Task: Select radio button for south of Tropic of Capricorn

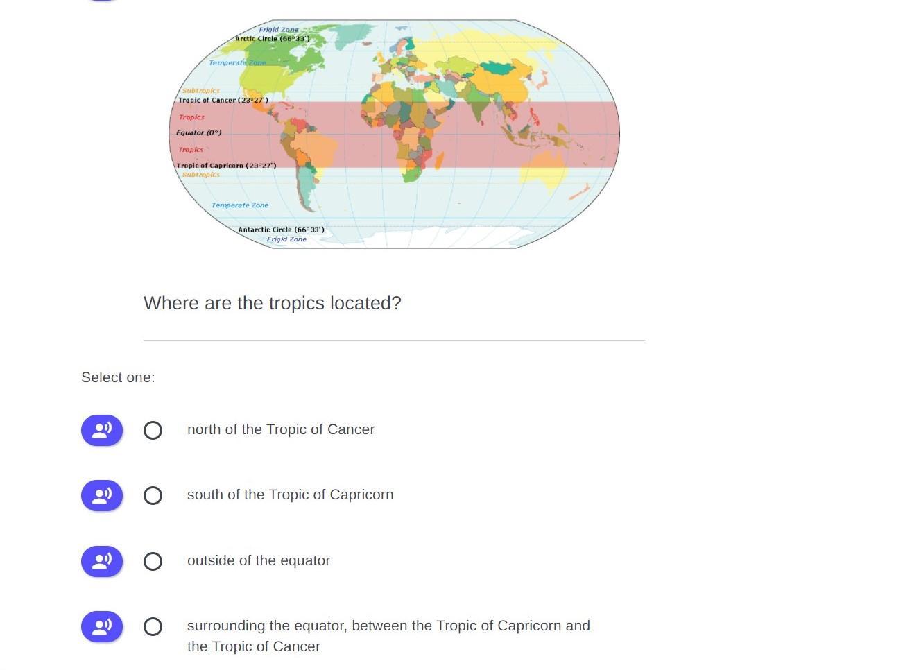Action: coord(153,496)
